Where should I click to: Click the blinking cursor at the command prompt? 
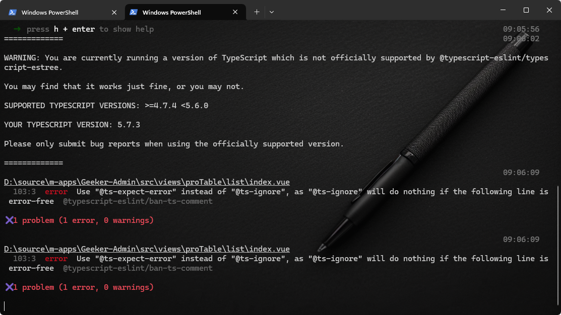[5, 305]
